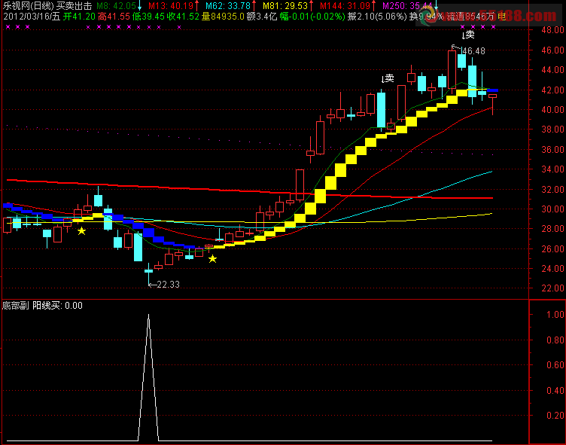Click the 0.60 label on sub-chart axis
The height and width of the screenshot is (445, 566).
click(x=555, y=365)
